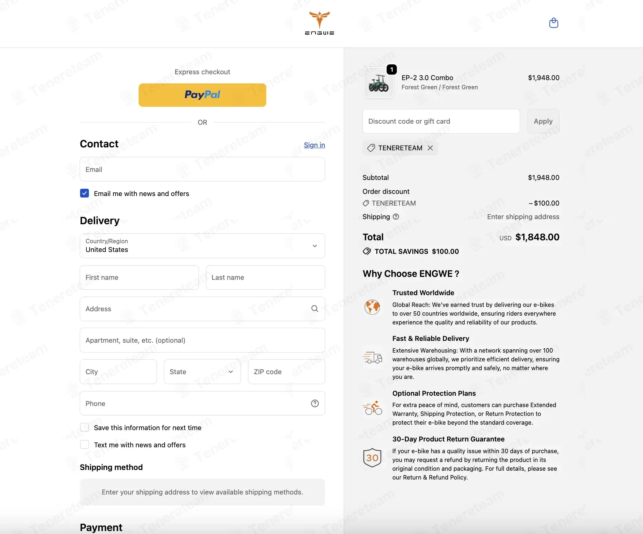
Task: Click the Fast & Reliable Delivery title
Action: point(431,338)
